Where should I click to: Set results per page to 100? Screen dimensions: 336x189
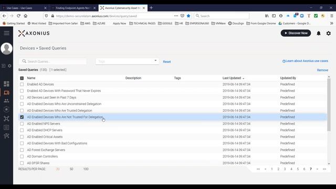coord(86,169)
